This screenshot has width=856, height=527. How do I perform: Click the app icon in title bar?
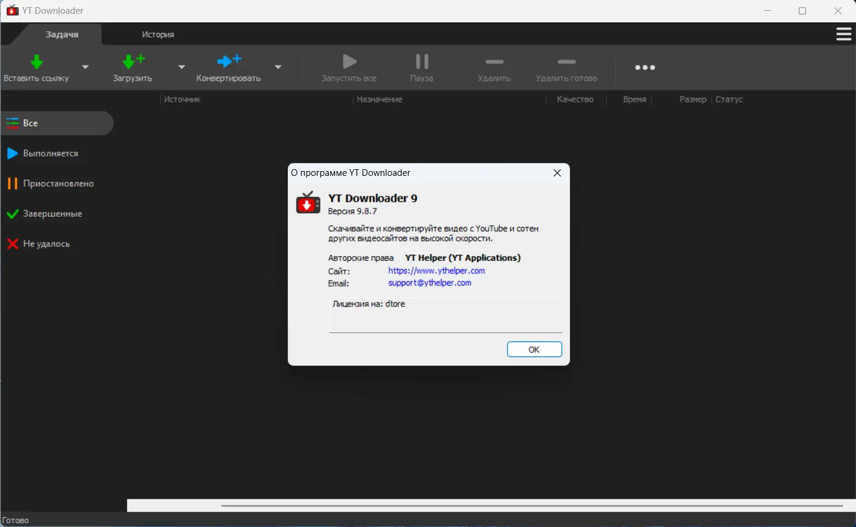12,10
